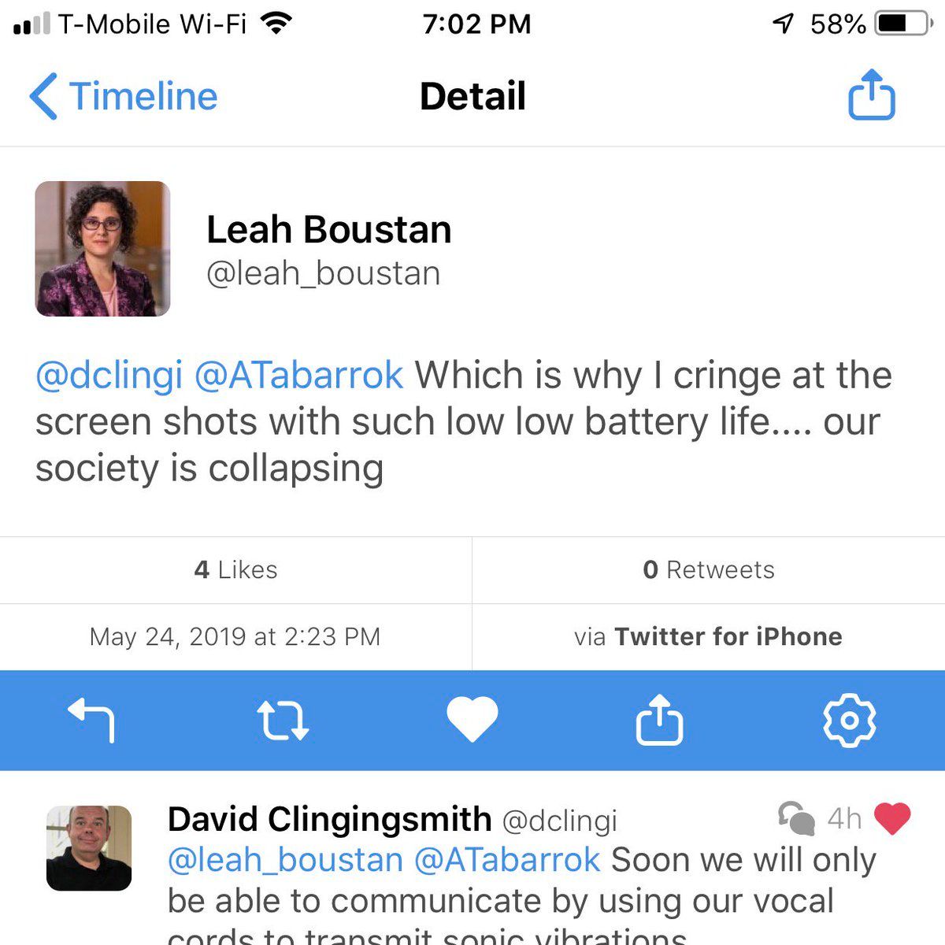
Task: Tap conversation bubbles icon on David's reply
Action: point(795,819)
